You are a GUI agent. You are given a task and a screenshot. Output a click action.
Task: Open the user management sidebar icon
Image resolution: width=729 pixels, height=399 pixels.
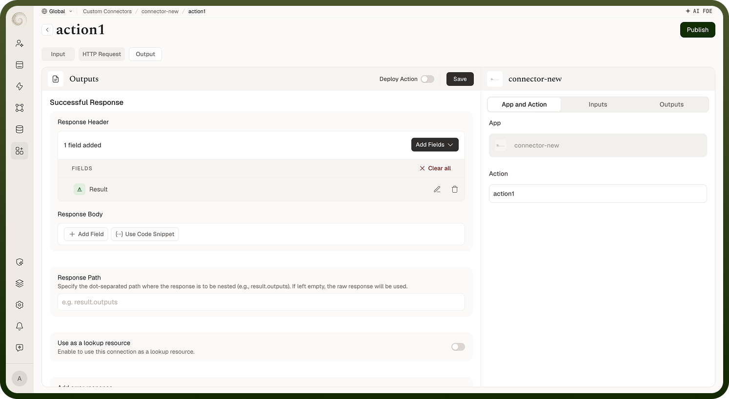(x=20, y=43)
